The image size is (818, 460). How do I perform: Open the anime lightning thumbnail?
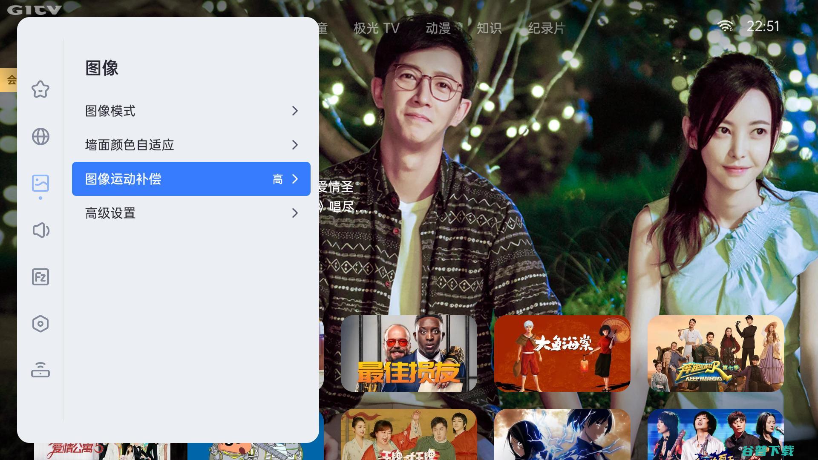coord(562,434)
